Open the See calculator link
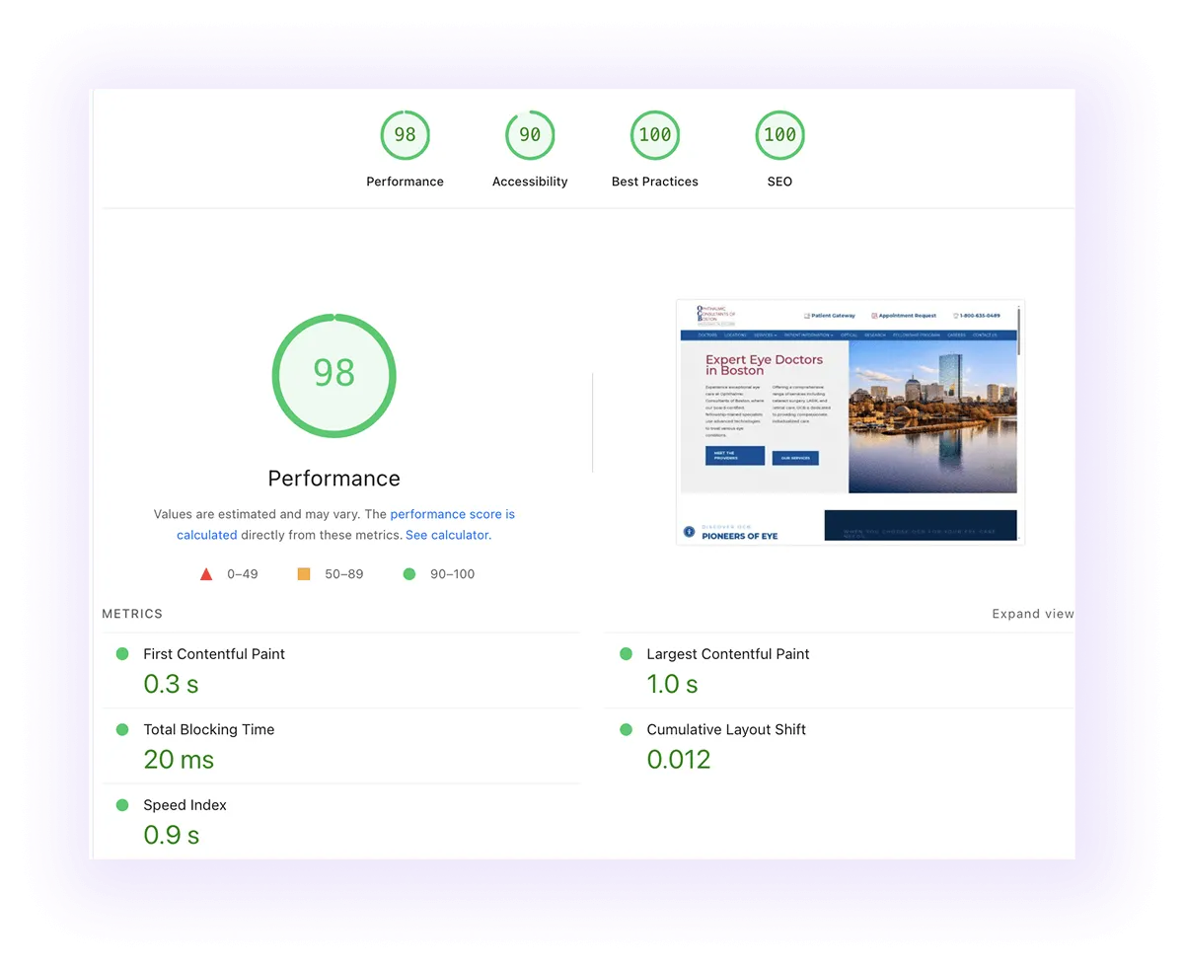The width and height of the screenshot is (1184, 968). [x=448, y=534]
